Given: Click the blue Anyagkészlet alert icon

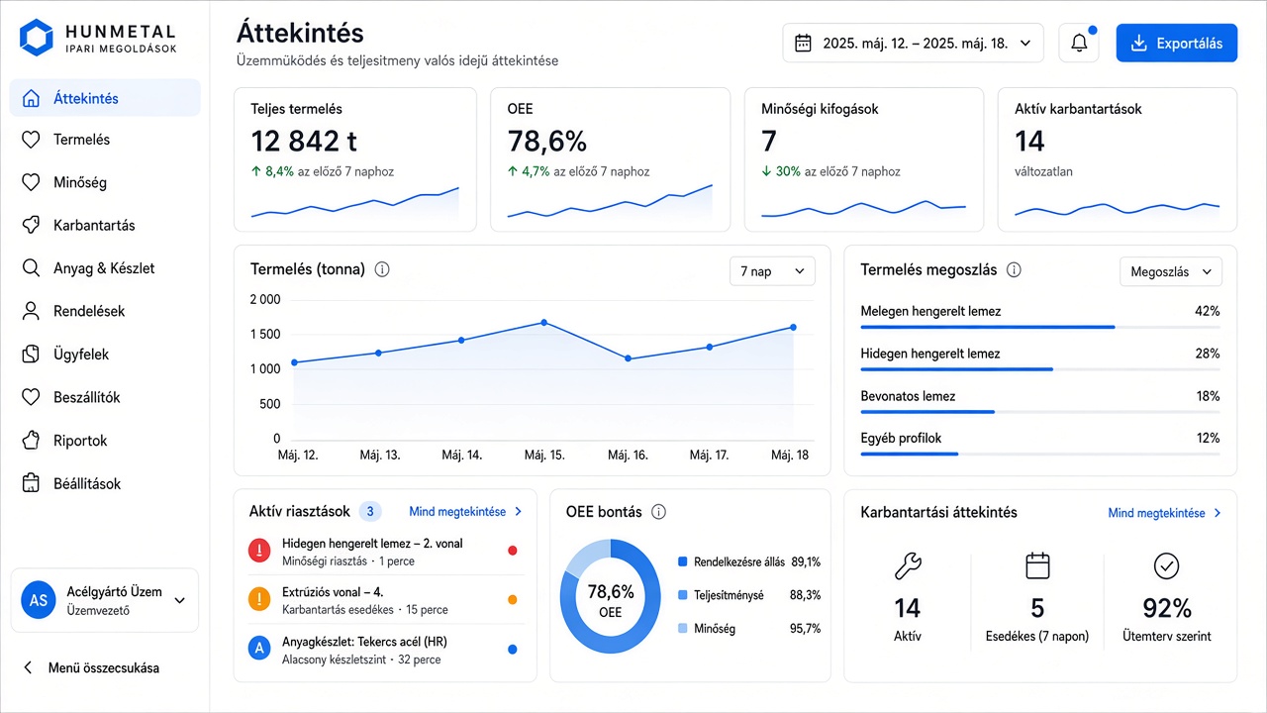Looking at the screenshot, I should pos(259,649).
